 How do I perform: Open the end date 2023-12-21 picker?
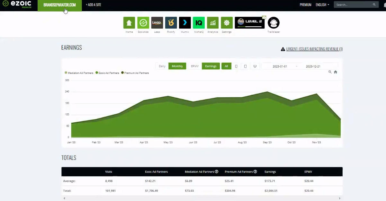(313, 66)
